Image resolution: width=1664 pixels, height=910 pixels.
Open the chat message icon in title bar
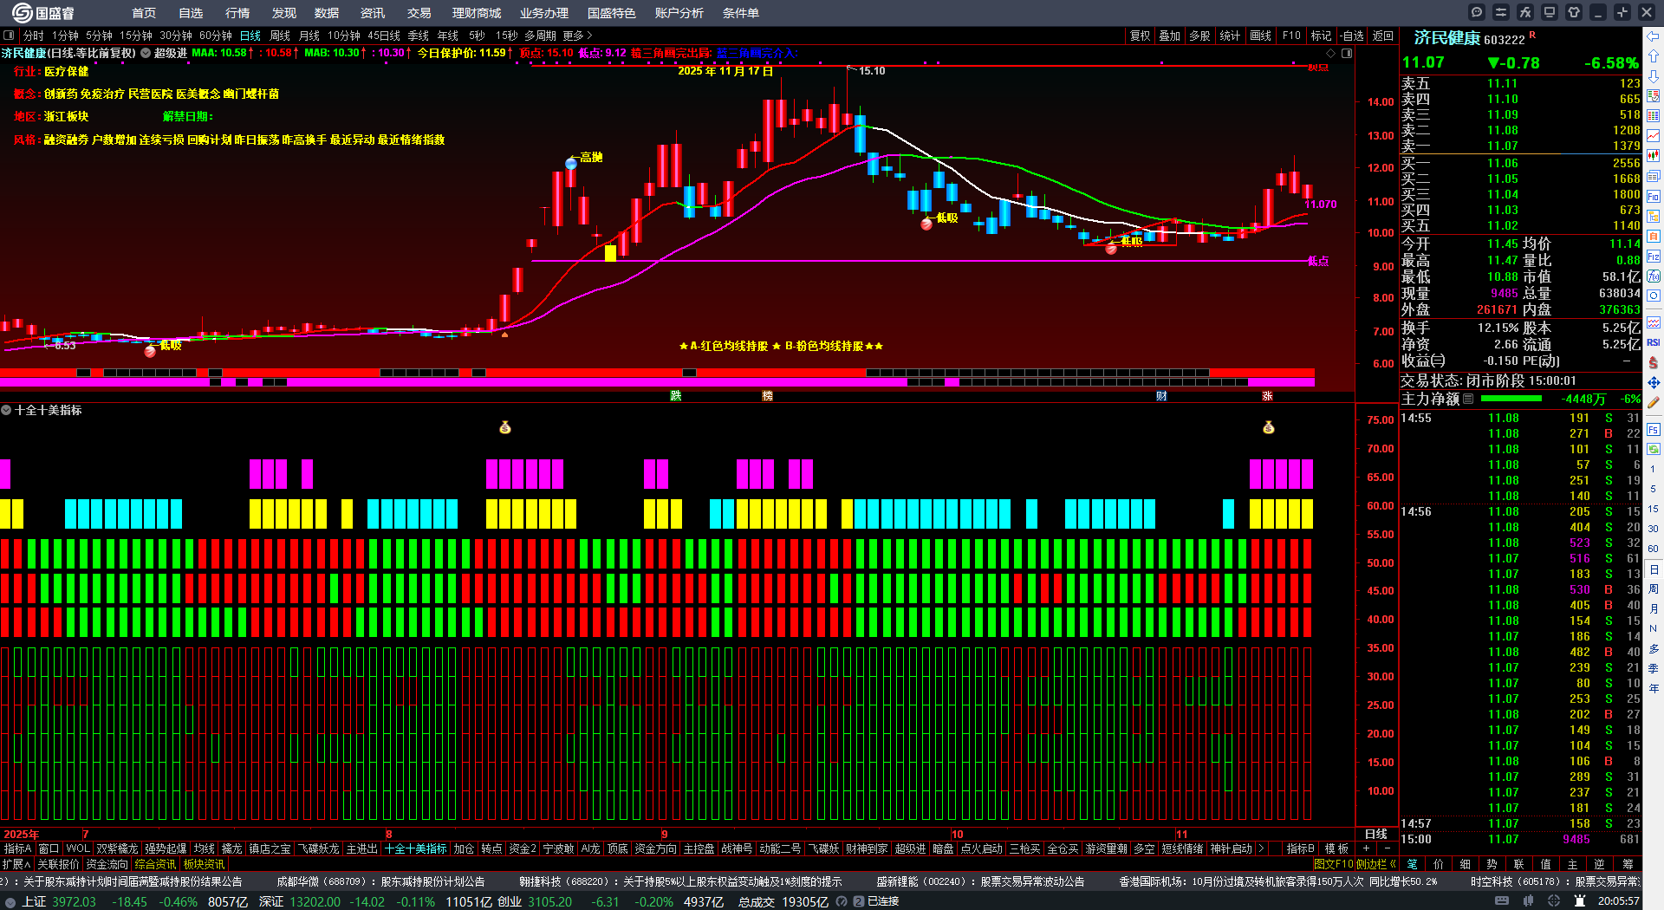point(1477,12)
